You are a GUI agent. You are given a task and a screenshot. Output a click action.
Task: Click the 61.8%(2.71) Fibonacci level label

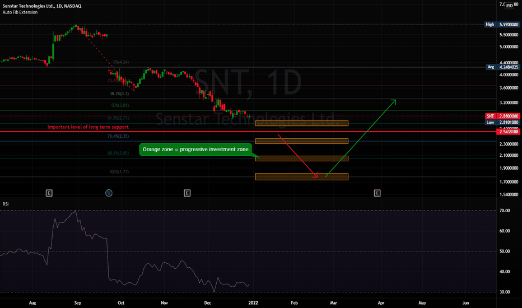tap(118, 118)
